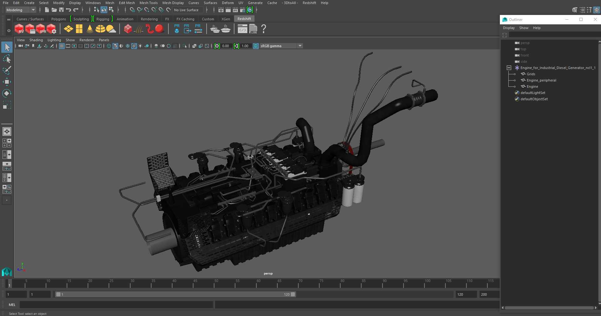Select Engine_peripheral in the Outliner
The image size is (601, 316).
pos(541,80)
